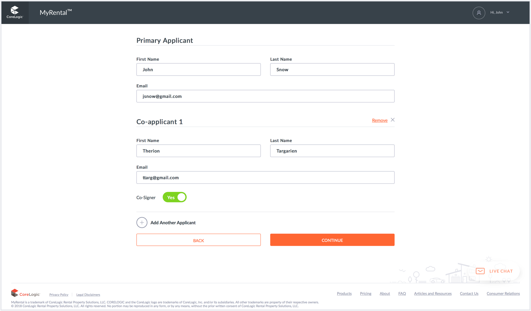
Task: Open the Live Chat envelope icon
Action: [480, 271]
